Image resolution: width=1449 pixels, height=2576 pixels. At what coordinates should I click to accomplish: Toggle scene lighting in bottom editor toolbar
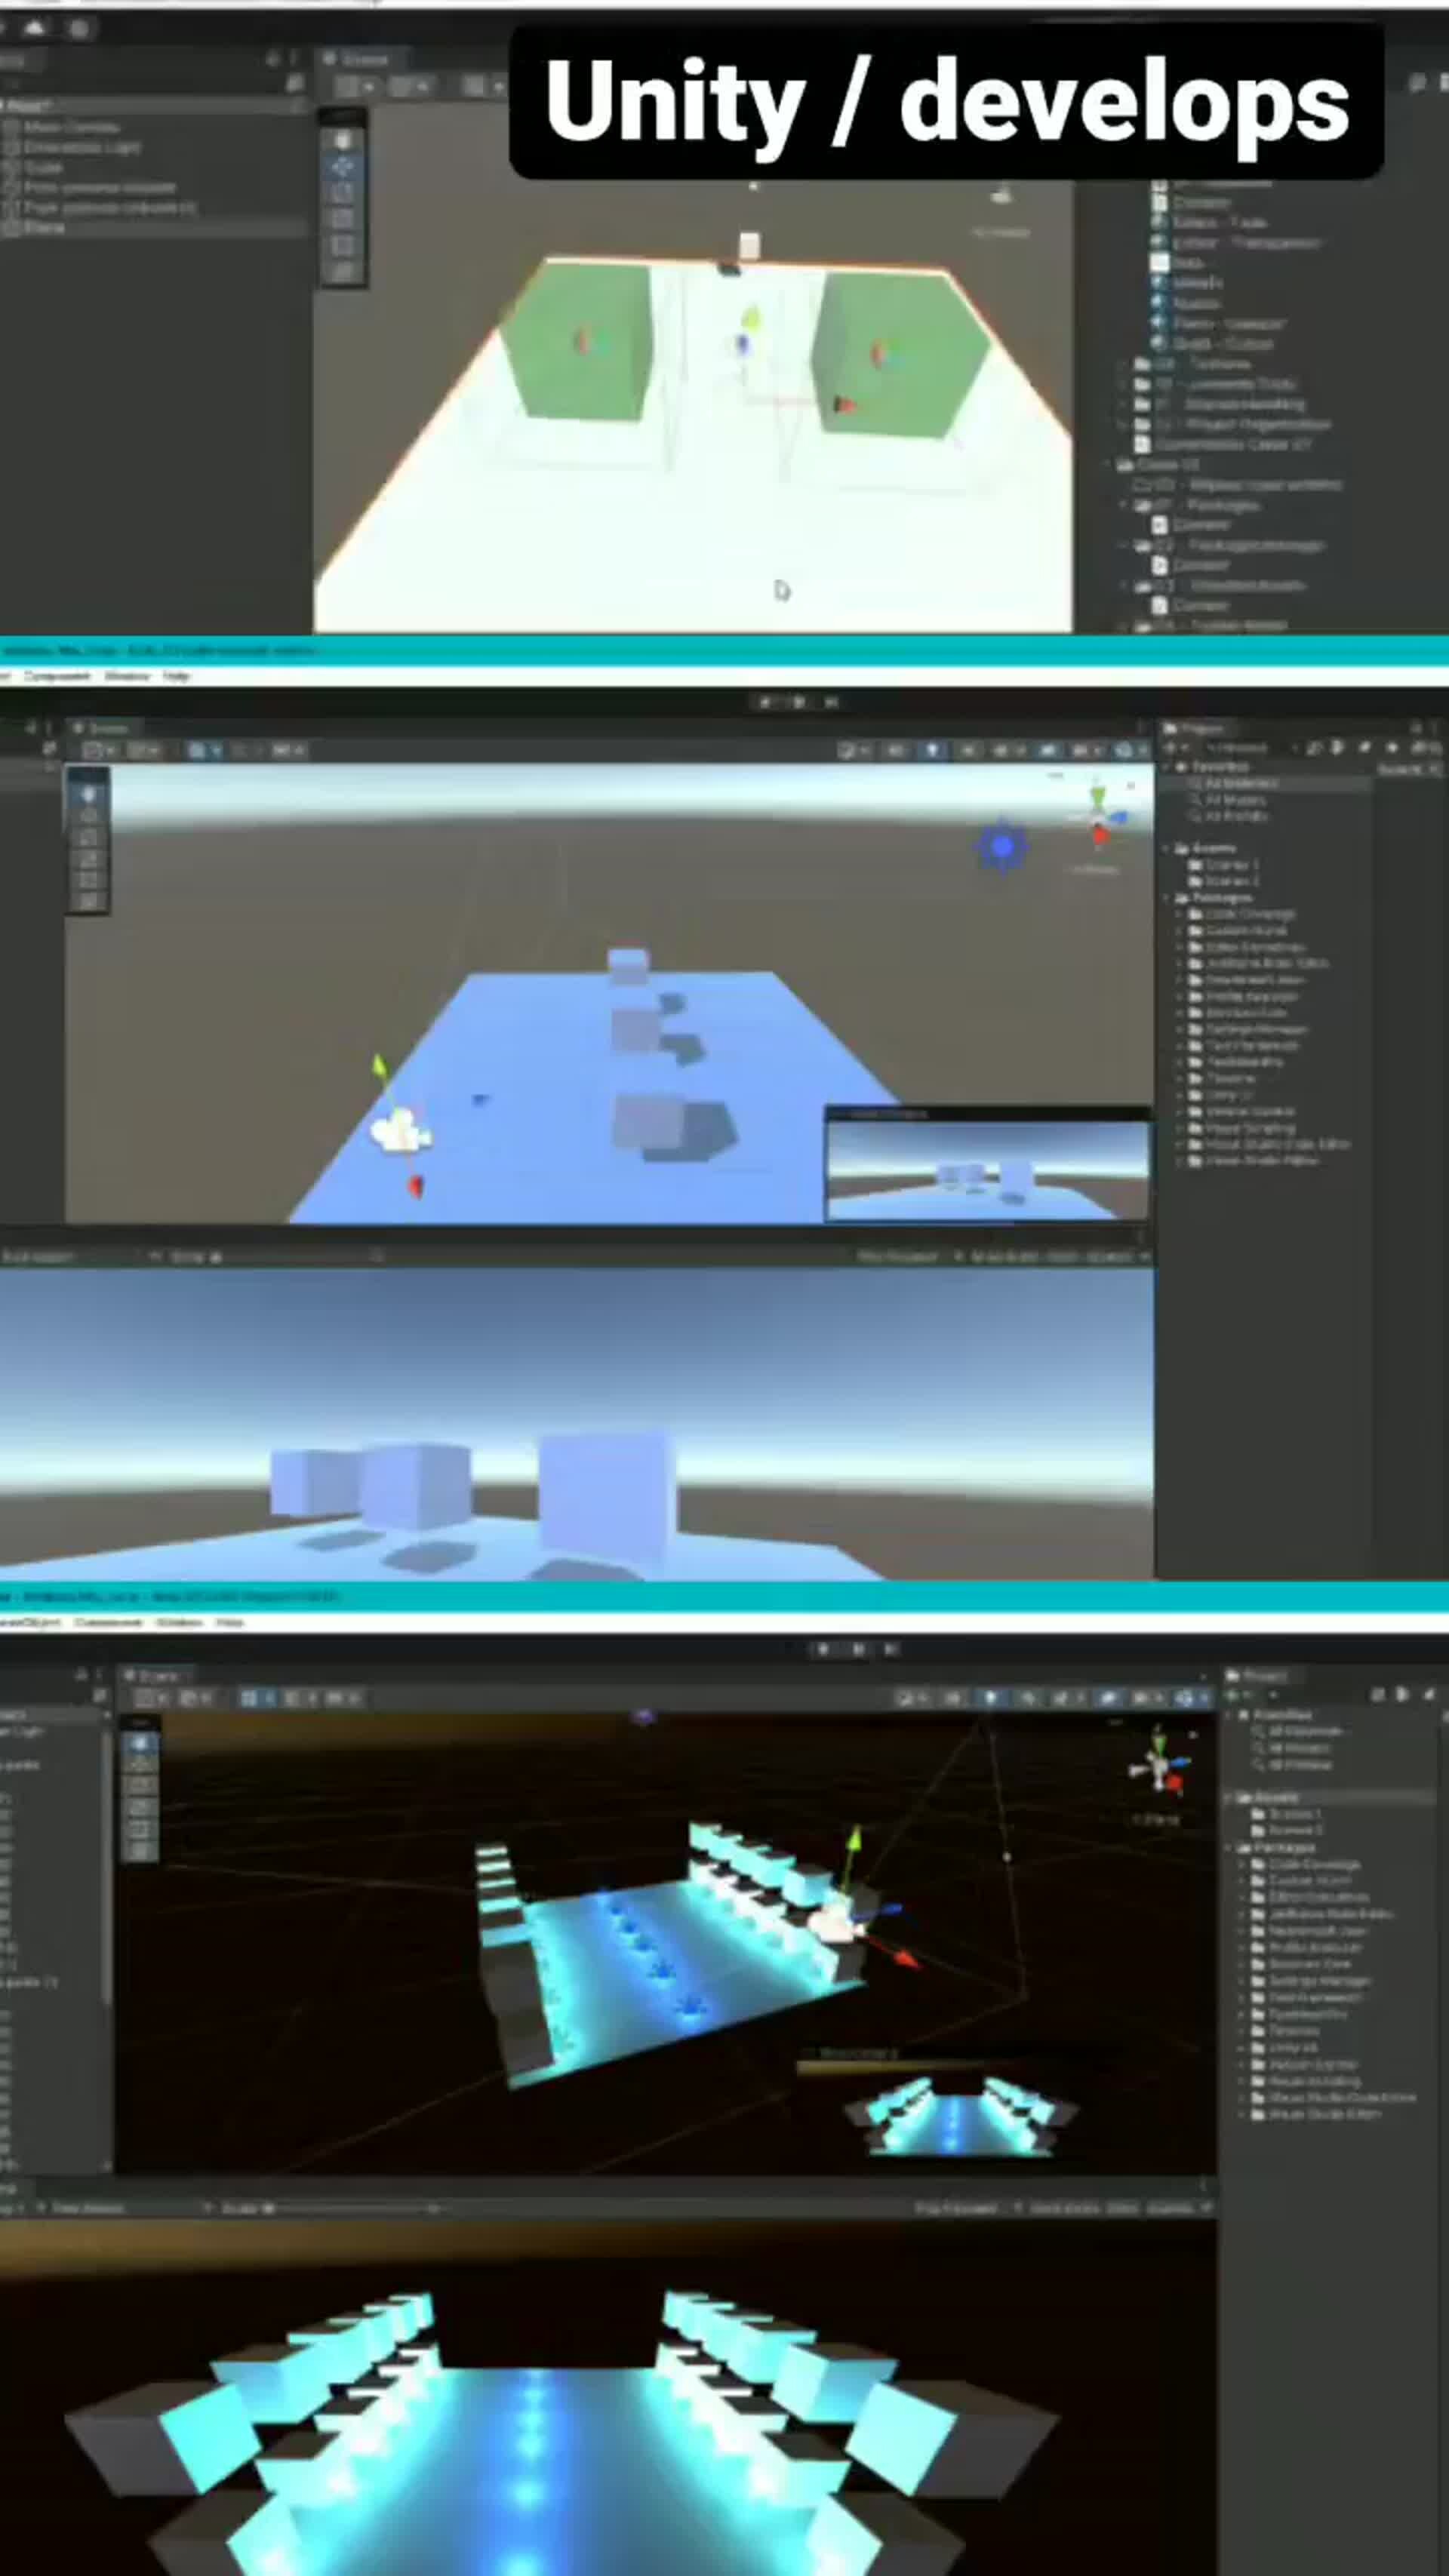(x=990, y=1698)
